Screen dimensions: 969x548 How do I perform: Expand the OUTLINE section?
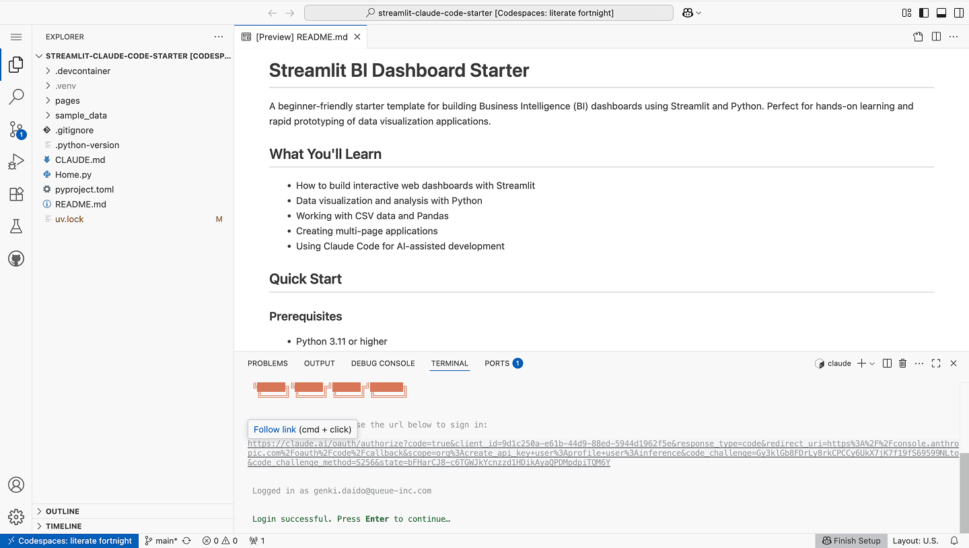(x=63, y=512)
